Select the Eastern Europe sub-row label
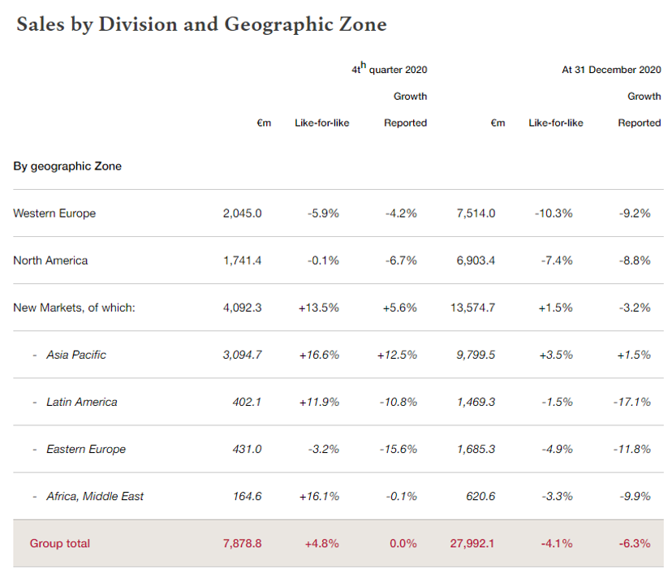 coord(86,449)
